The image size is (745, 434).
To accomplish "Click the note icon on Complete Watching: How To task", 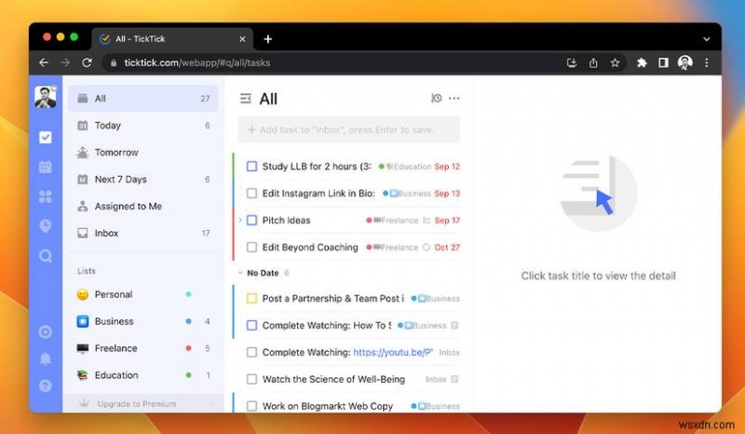I will tap(454, 326).
